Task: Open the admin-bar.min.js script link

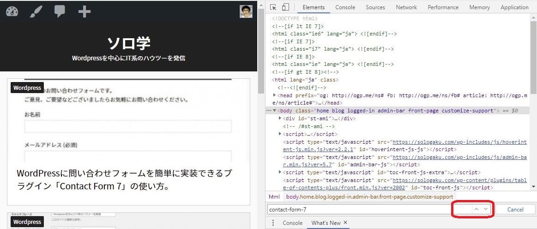Action: pos(405,161)
